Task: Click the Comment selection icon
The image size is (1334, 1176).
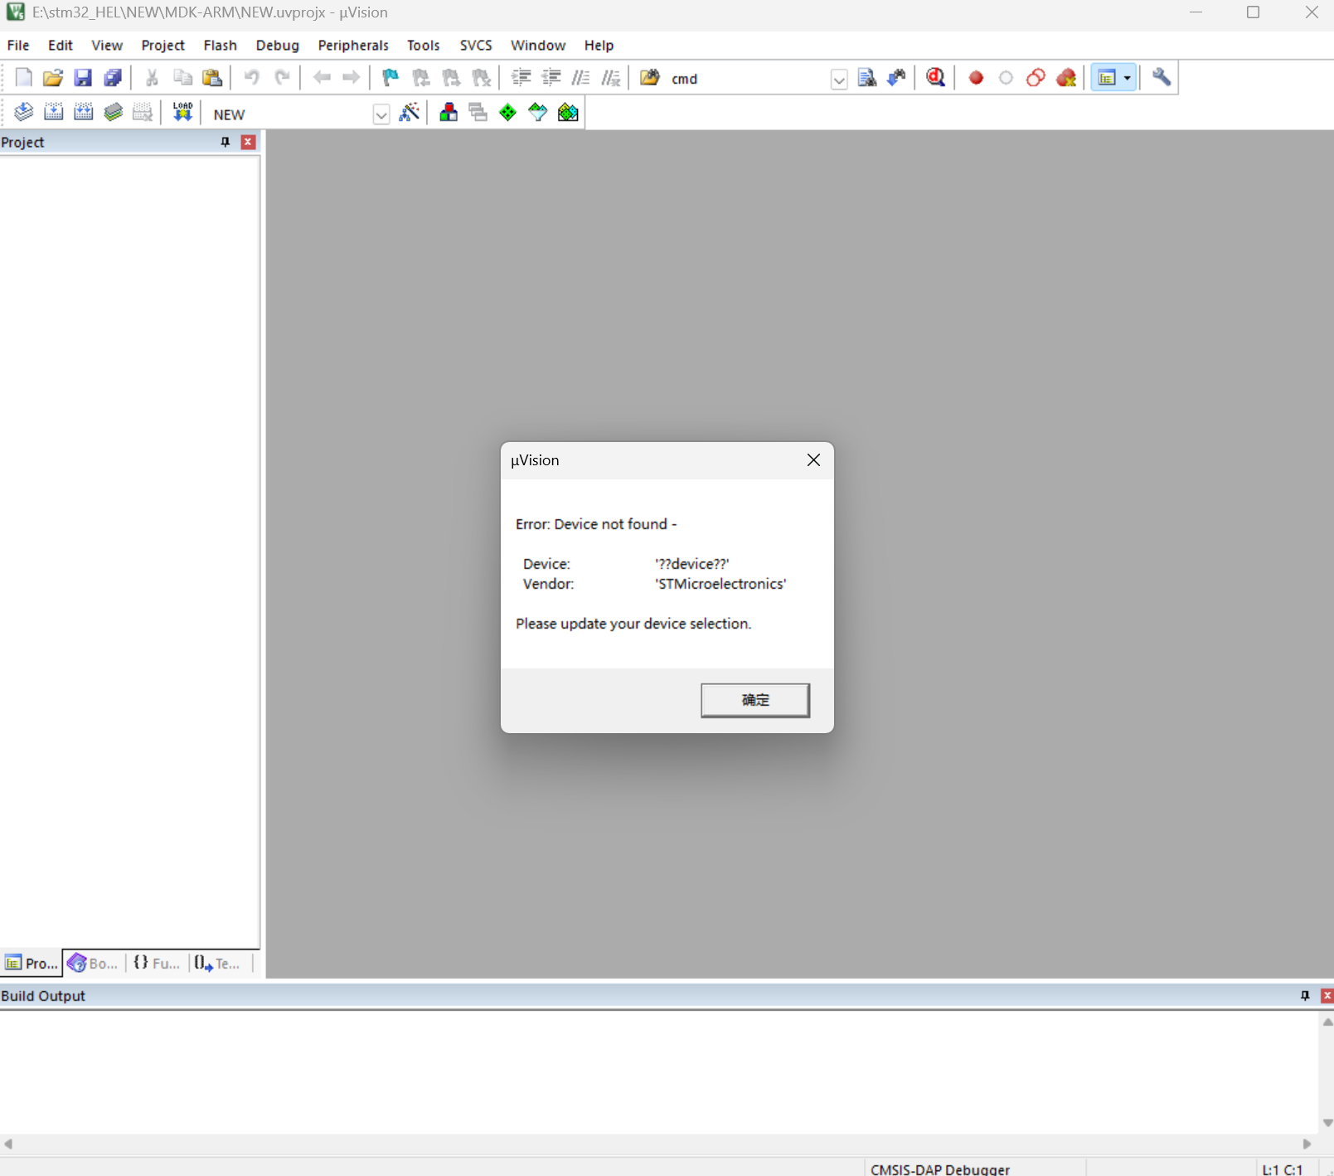Action: click(x=581, y=78)
